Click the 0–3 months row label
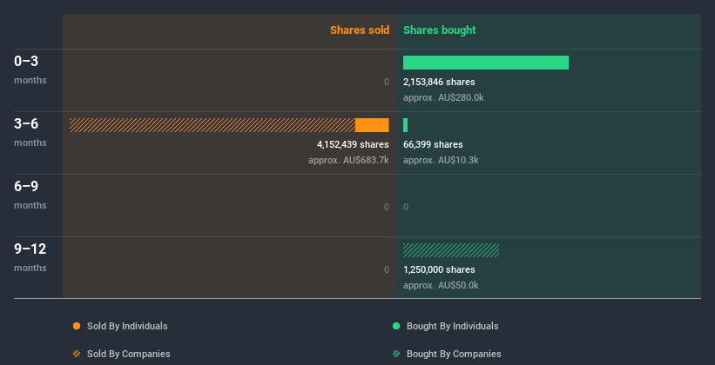 [30, 70]
